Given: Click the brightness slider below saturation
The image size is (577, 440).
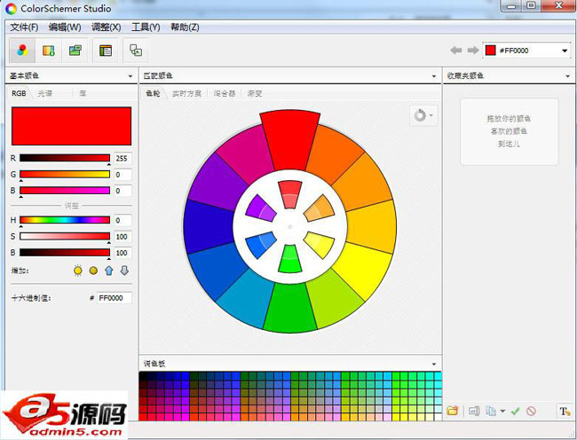Looking at the screenshot, I should tap(65, 253).
